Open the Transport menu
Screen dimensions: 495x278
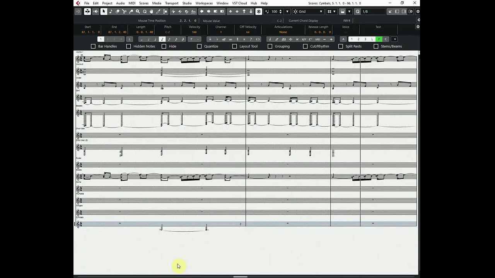pyautogui.click(x=172, y=3)
